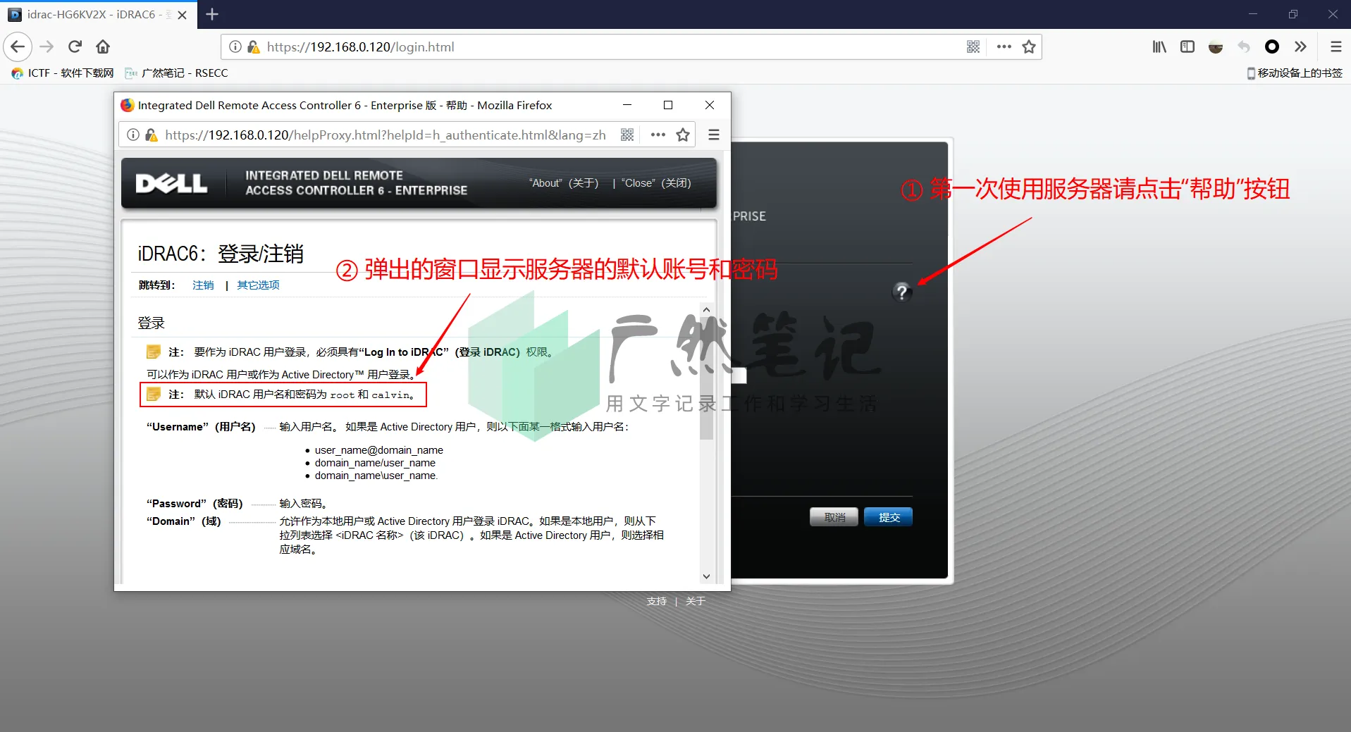Click site info icon in help popup address bar
The width and height of the screenshot is (1351, 732).
pyautogui.click(x=133, y=135)
